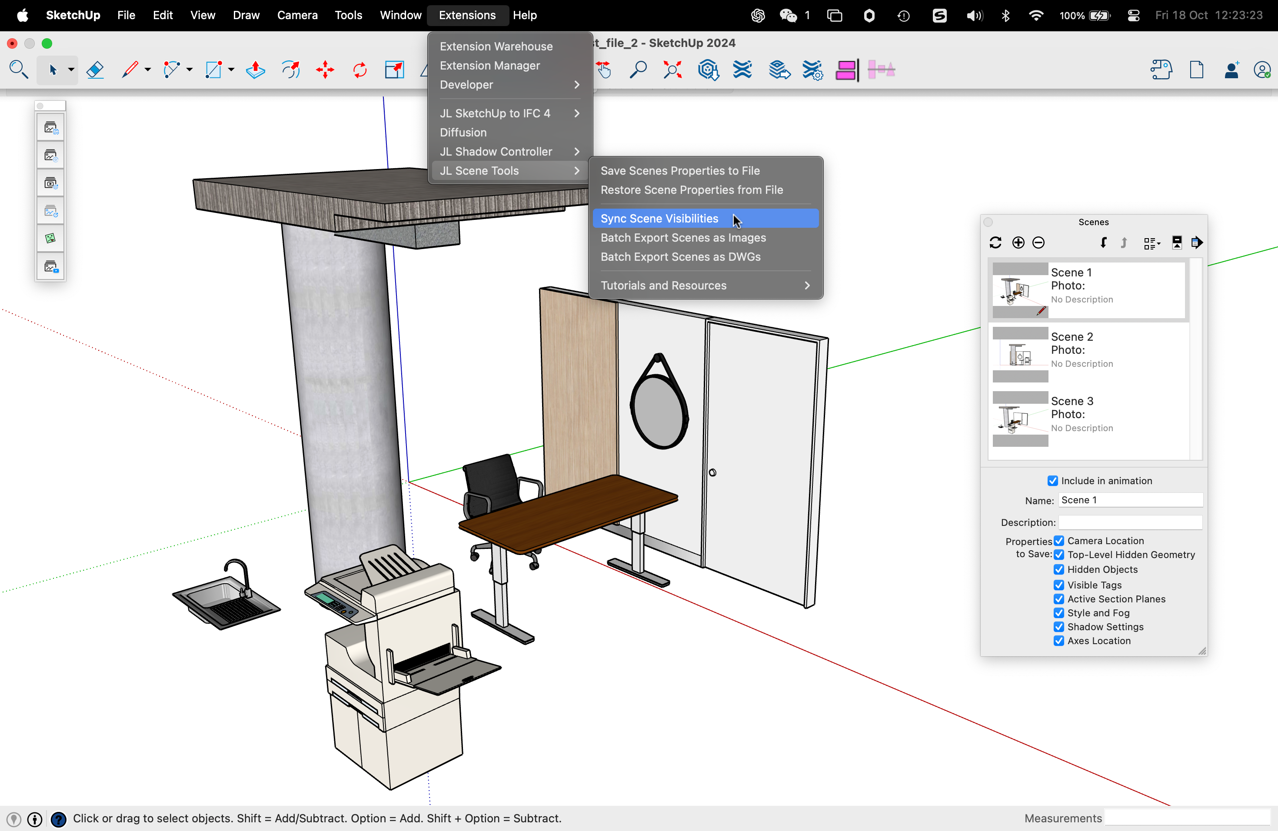The width and height of the screenshot is (1278, 831).
Task: Open the pencil tool dropdown arrow
Action: coord(148,70)
